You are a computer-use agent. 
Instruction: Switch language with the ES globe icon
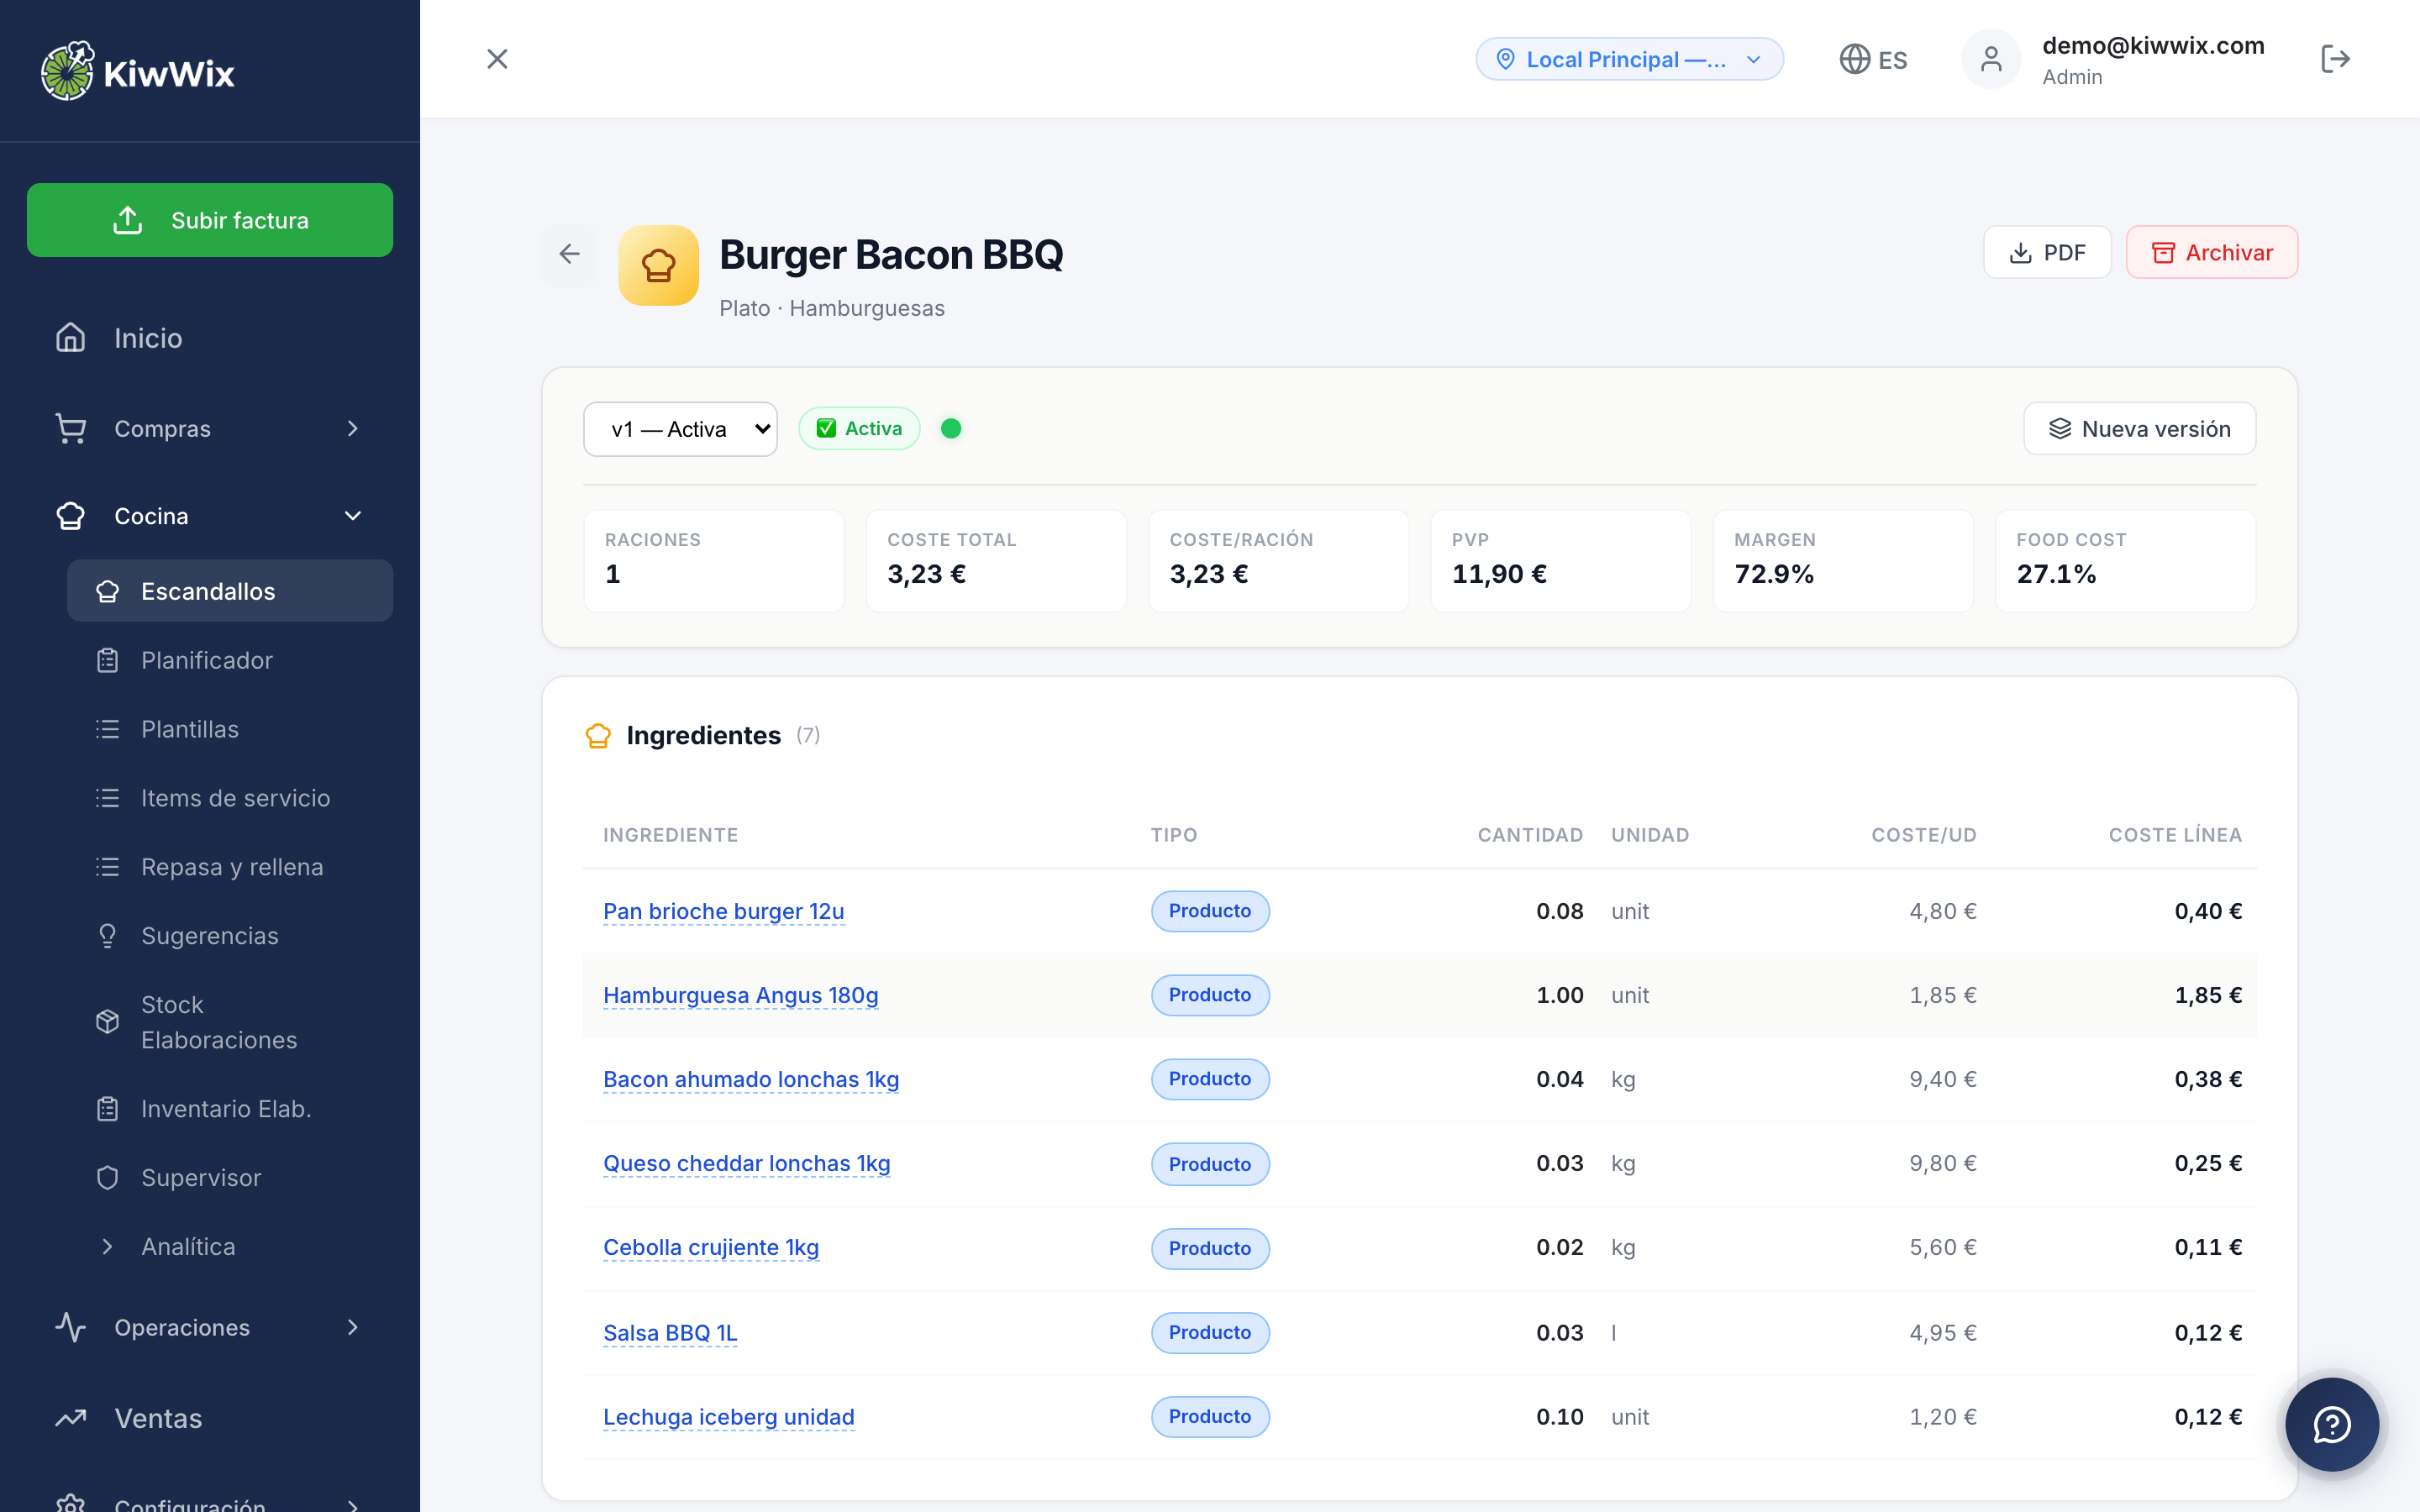tap(1873, 59)
